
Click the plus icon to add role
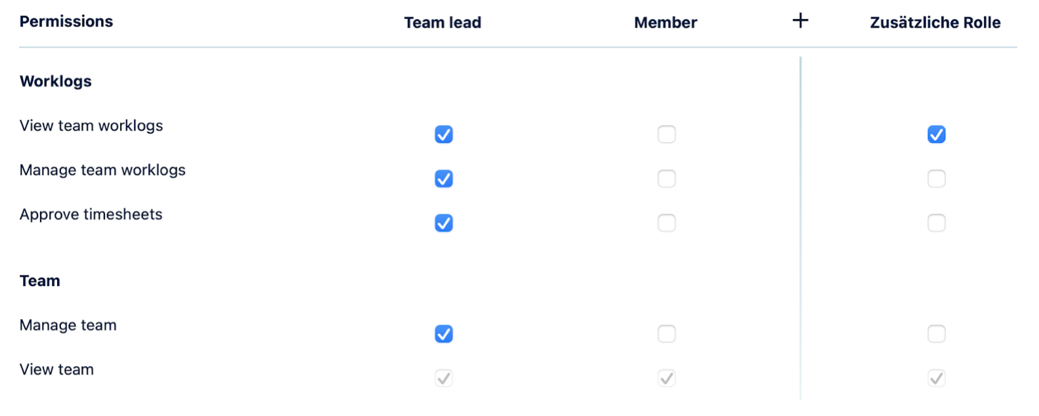(x=800, y=21)
